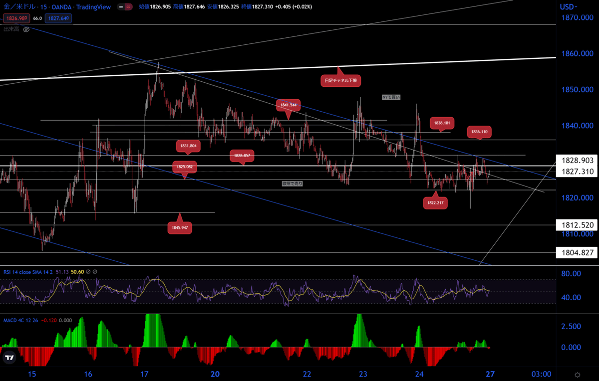Viewport: 599px width, 381px height.
Task: Click 1840.000 on the price scale
Action: [577, 126]
